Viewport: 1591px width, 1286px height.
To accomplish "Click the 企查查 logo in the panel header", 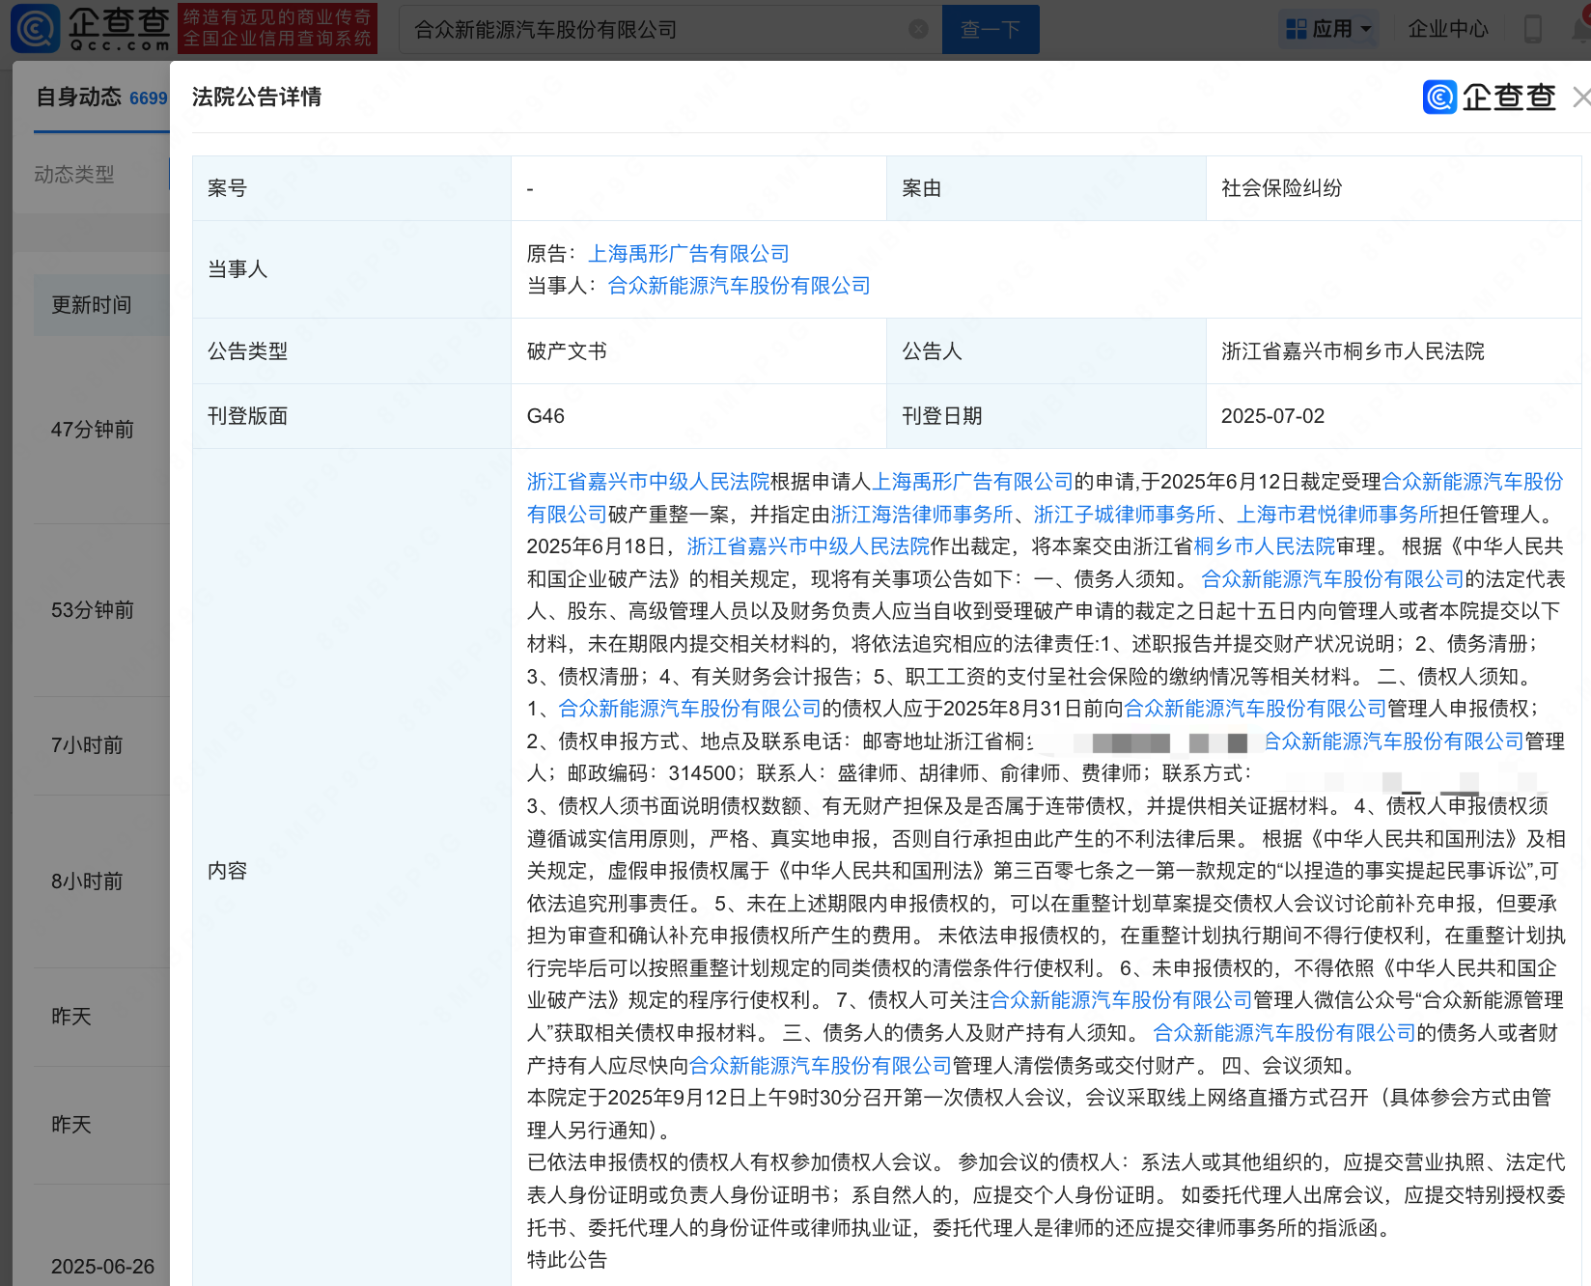I will pos(1489,97).
